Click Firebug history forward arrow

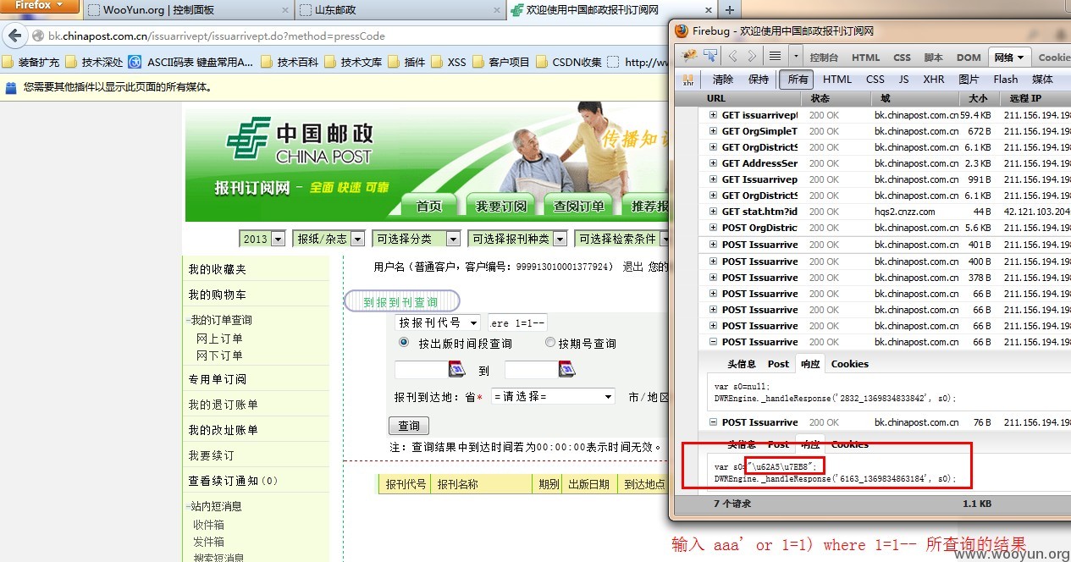pos(751,57)
